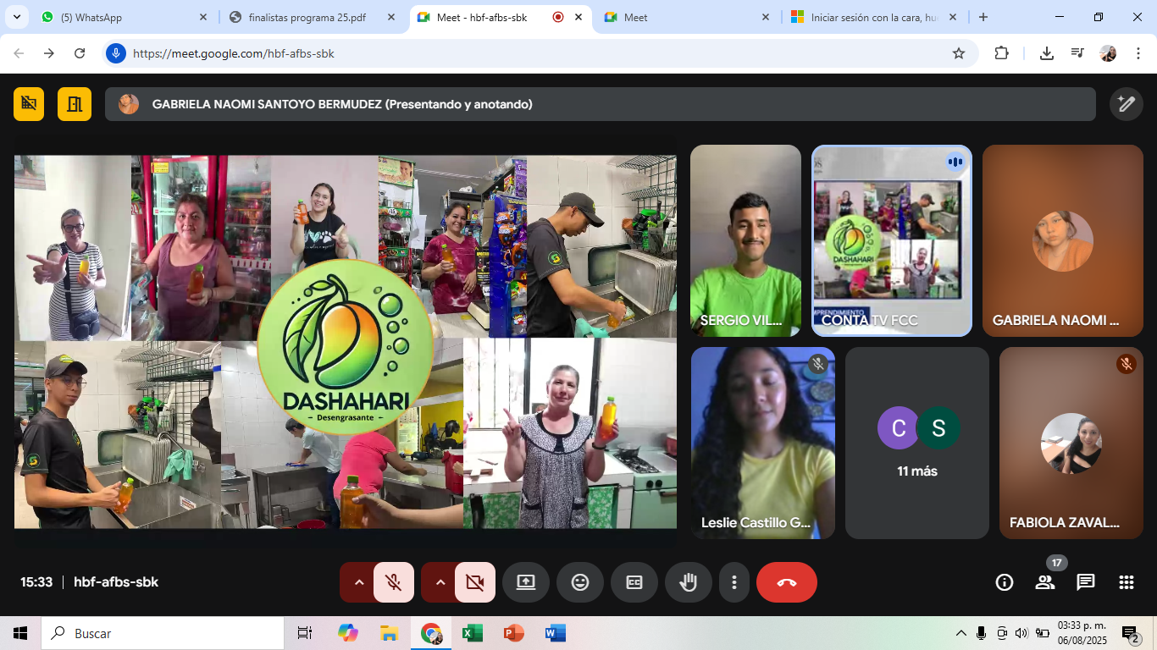
Task: Open a new browser tab
Action: tap(983, 17)
